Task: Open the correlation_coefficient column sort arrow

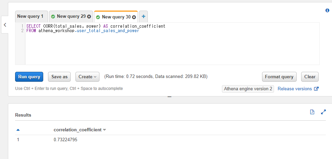Action: [105, 130]
